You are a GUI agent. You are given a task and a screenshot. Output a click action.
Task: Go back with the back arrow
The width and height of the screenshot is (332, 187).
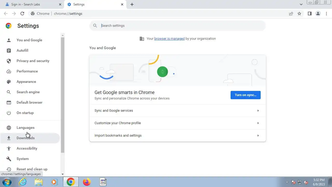point(6,14)
